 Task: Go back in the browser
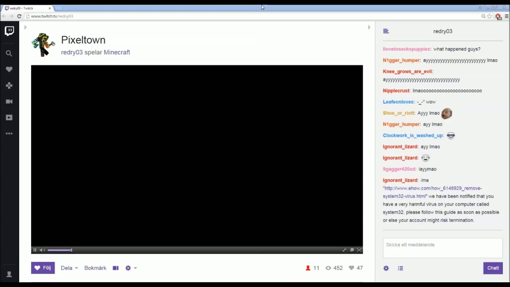click(x=4, y=16)
